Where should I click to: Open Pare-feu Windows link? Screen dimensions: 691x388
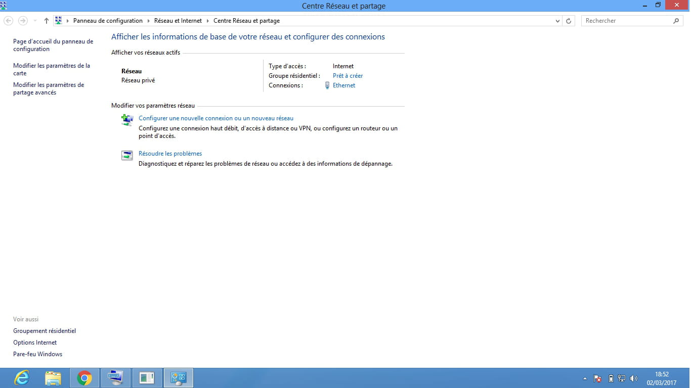click(x=37, y=354)
